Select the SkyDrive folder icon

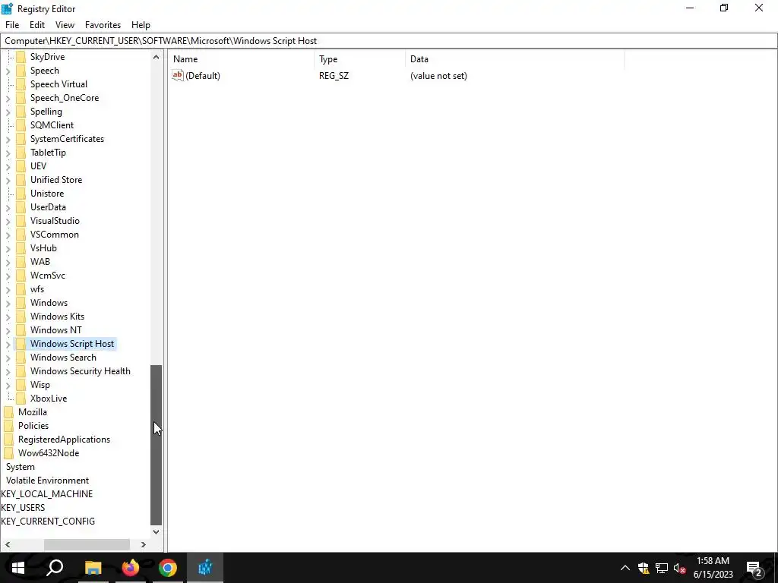(x=21, y=56)
